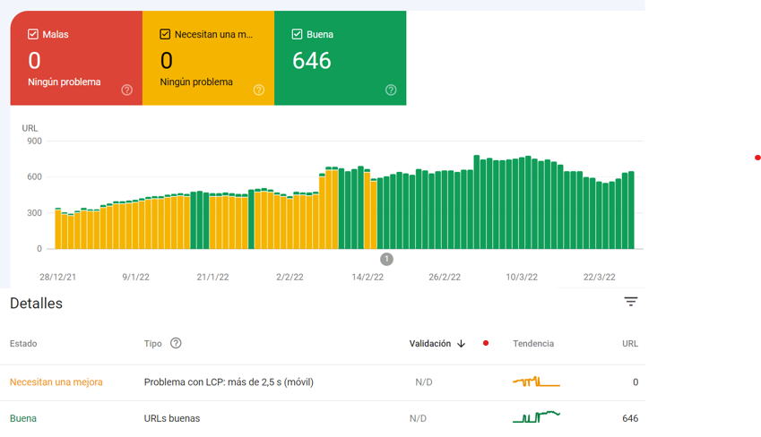Click the Malas card red tile
This screenshot has height=437, width=761.
(76, 57)
